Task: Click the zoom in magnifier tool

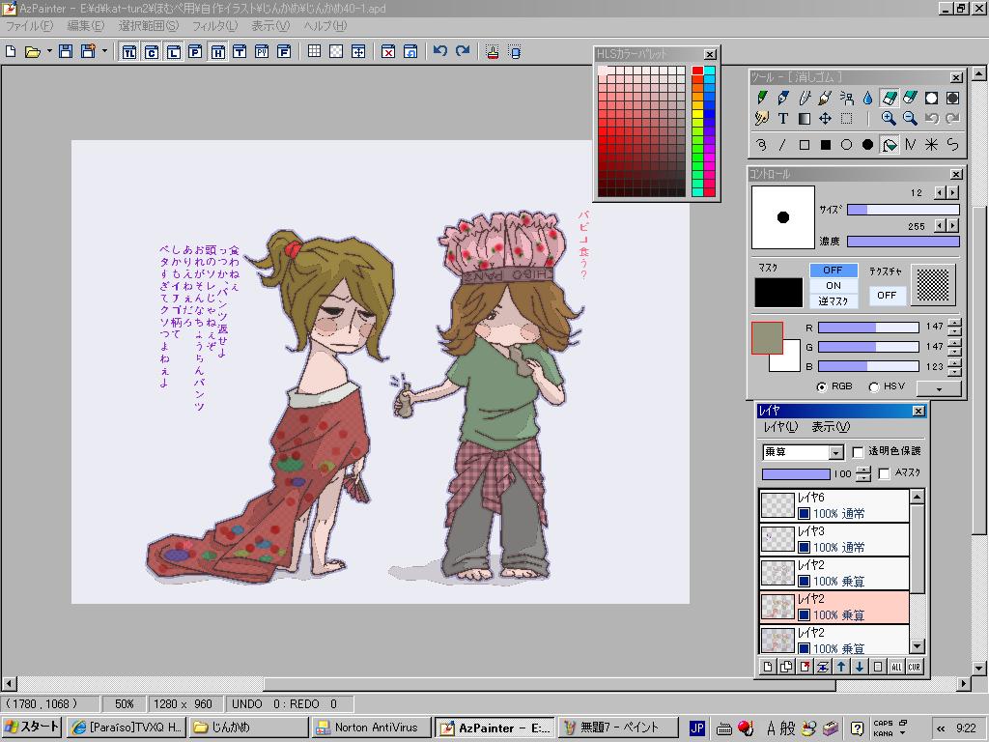Action: (x=889, y=119)
